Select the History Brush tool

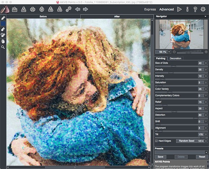tap(3, 35)
